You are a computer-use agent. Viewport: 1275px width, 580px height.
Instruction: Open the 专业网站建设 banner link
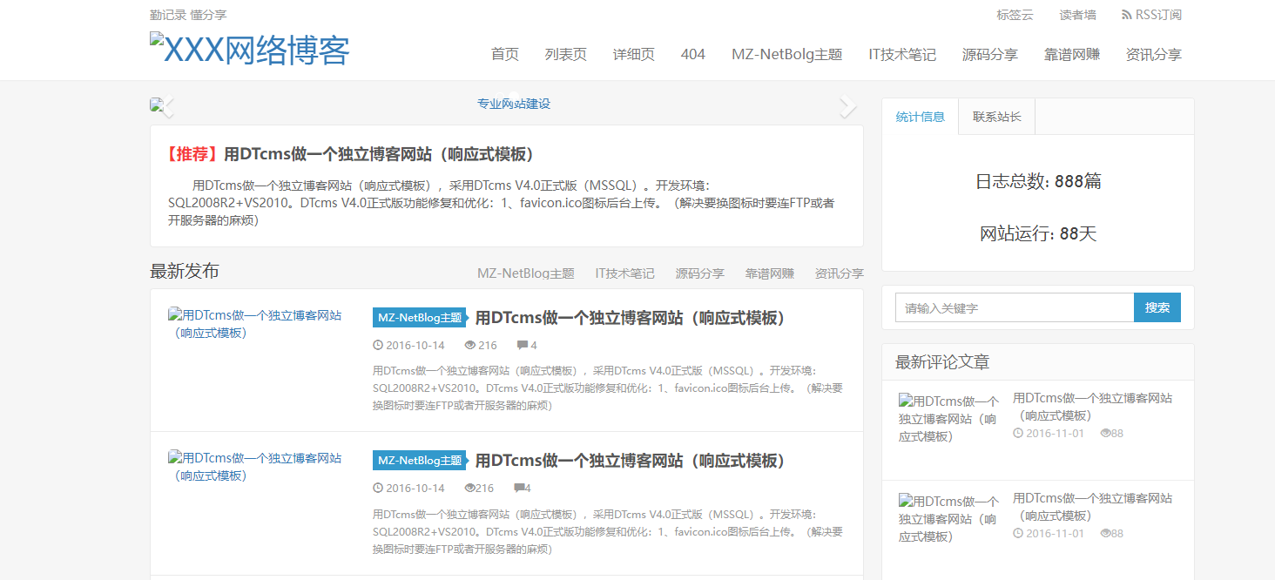click(515, 104)
